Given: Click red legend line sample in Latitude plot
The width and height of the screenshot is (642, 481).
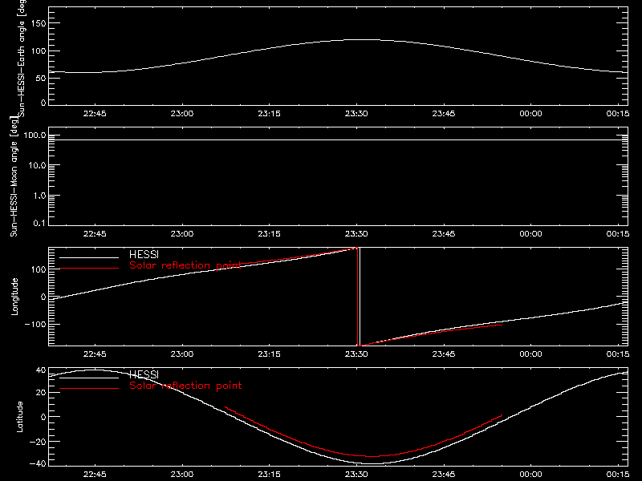Looking at the screenshot, I should (89, 389).
